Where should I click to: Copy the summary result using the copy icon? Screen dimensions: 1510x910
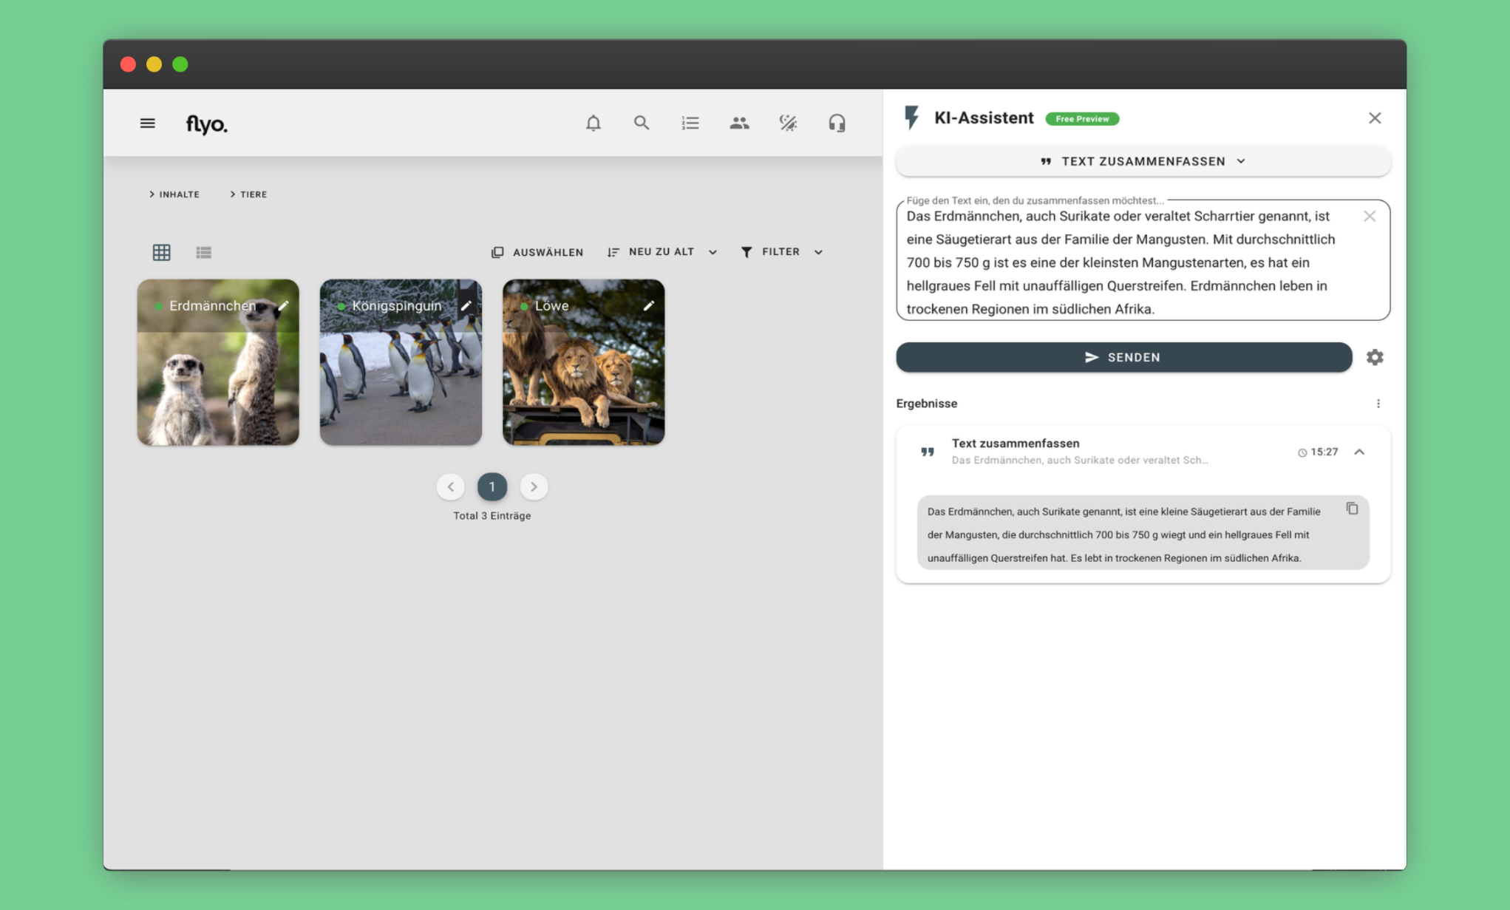click(x=1352, y=509)
